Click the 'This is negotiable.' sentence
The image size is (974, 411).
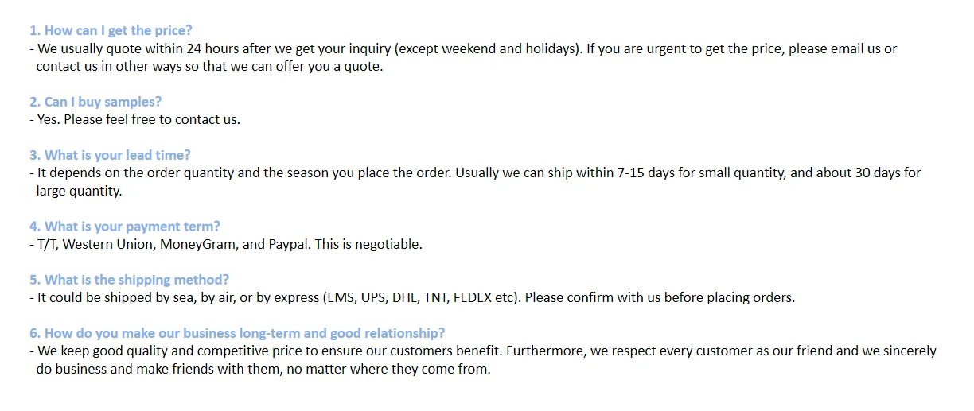(368, 244)
